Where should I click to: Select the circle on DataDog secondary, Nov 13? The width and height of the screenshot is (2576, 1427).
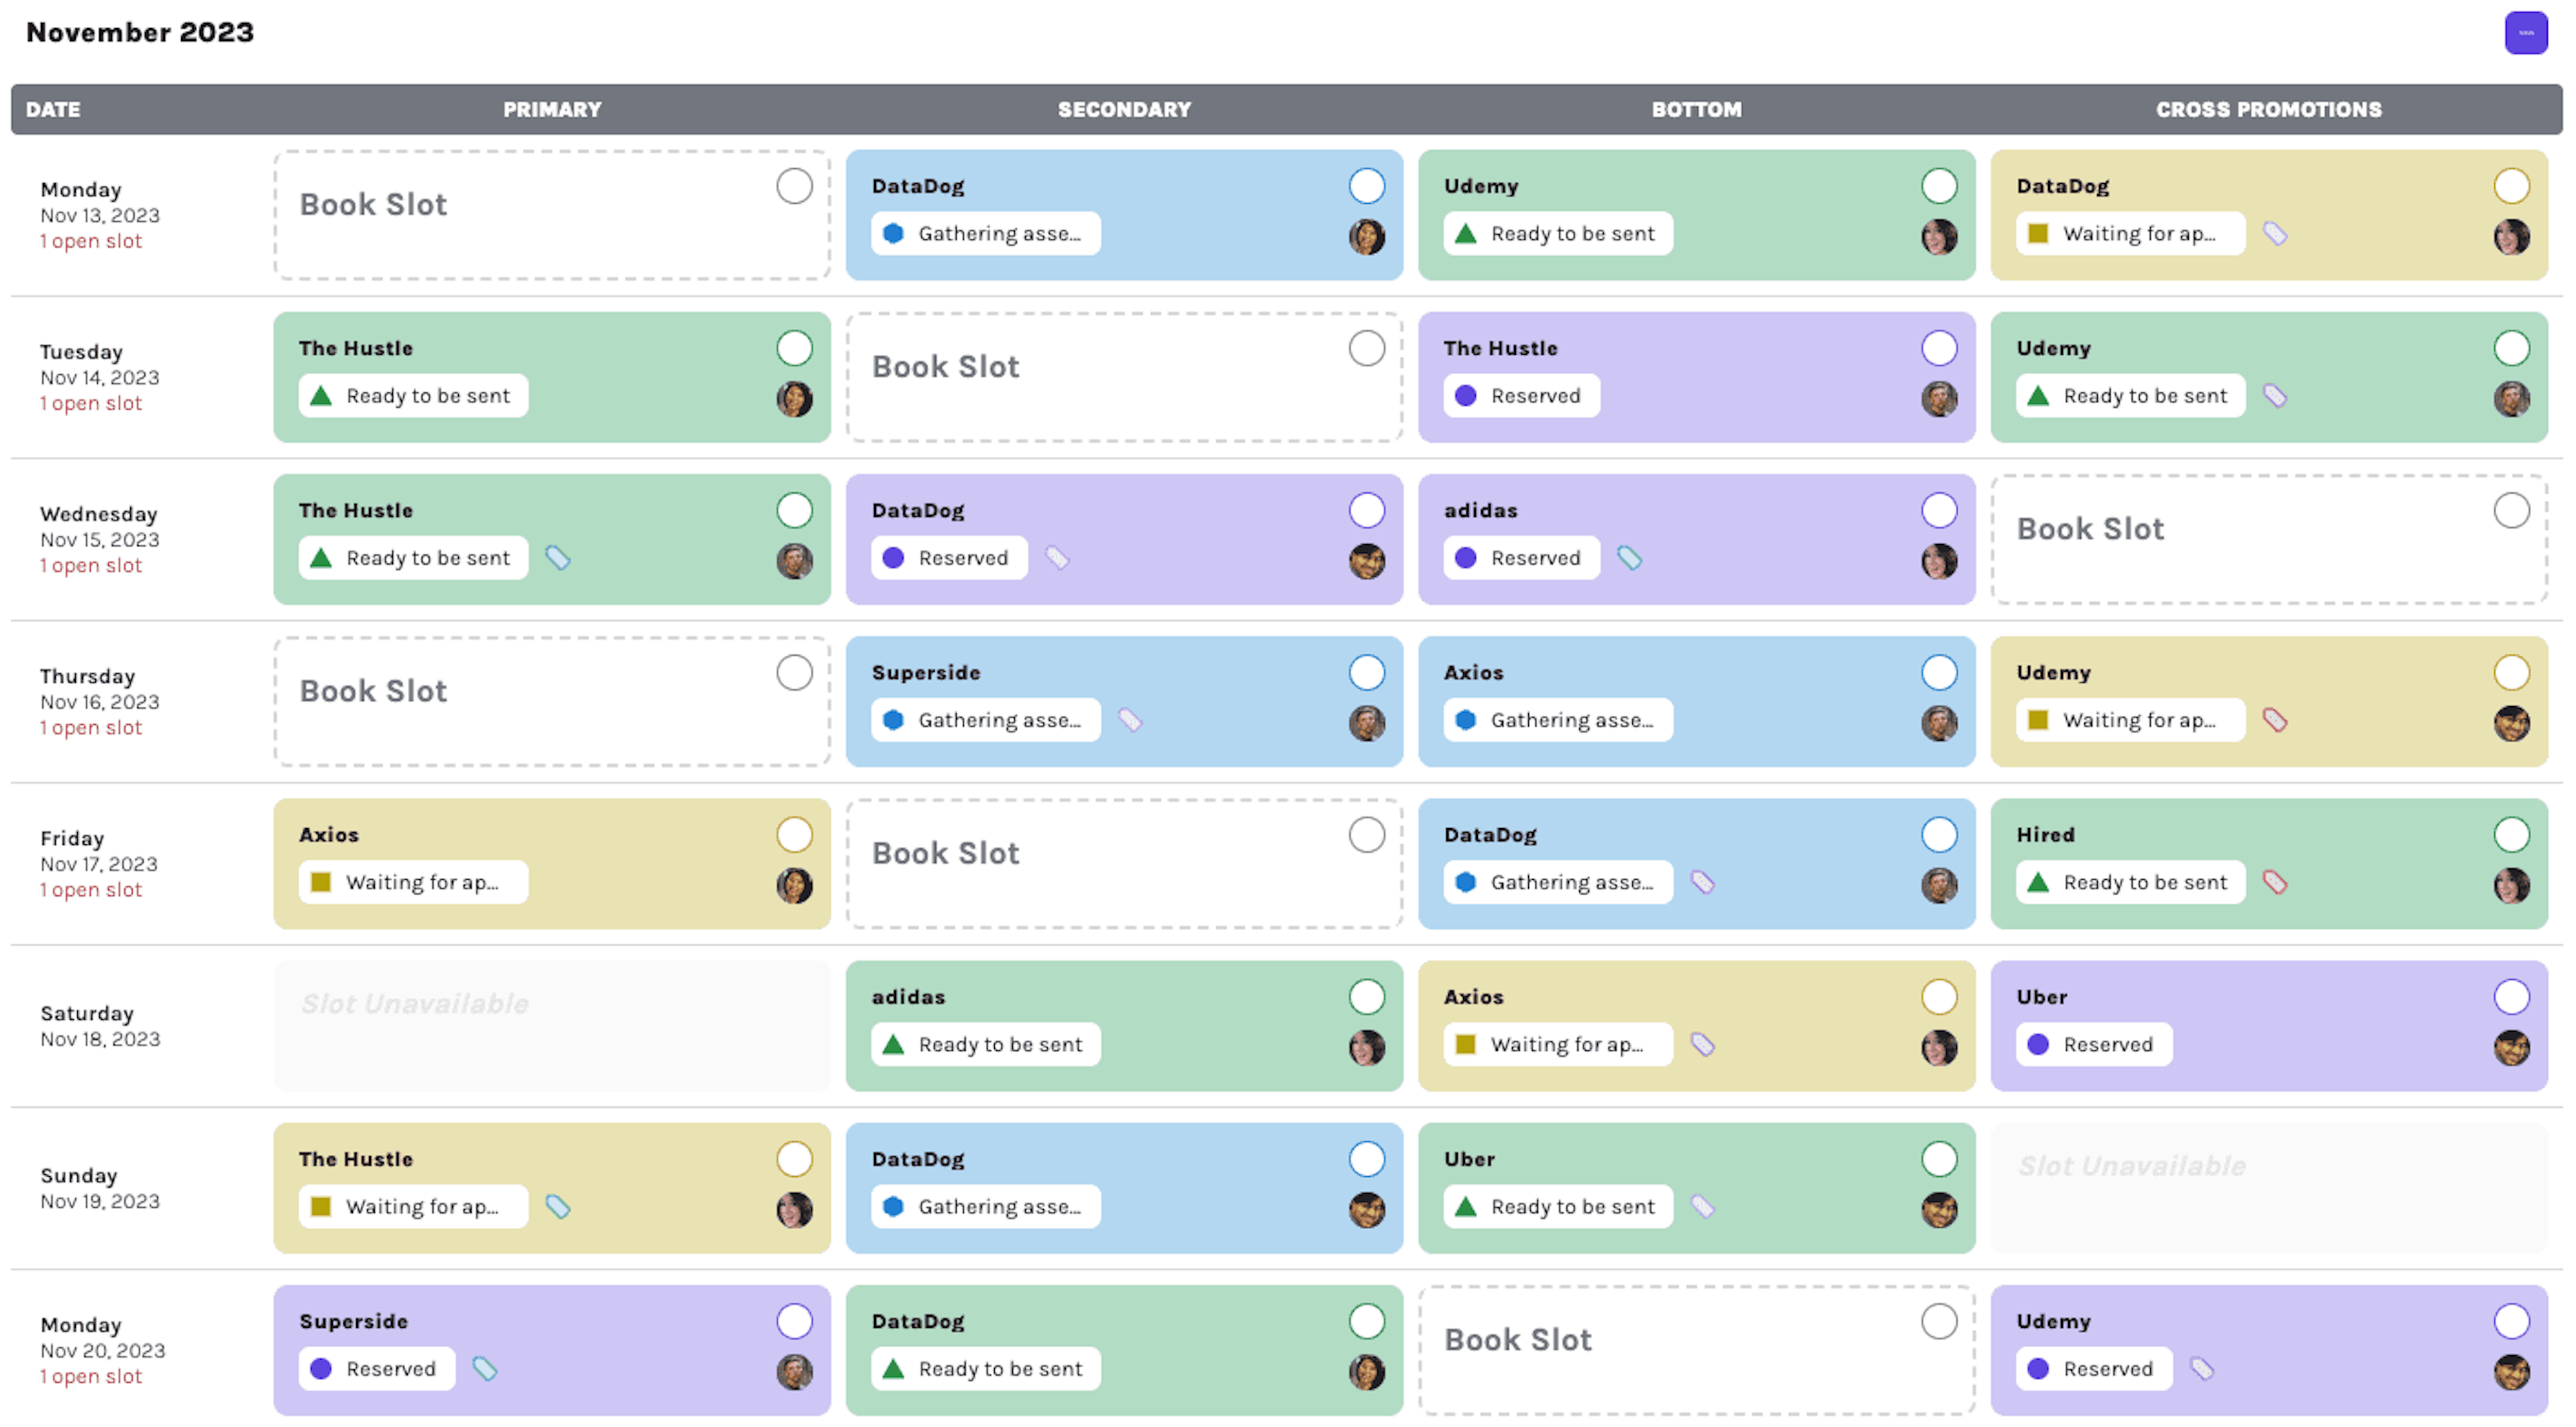click(1366, 186)
